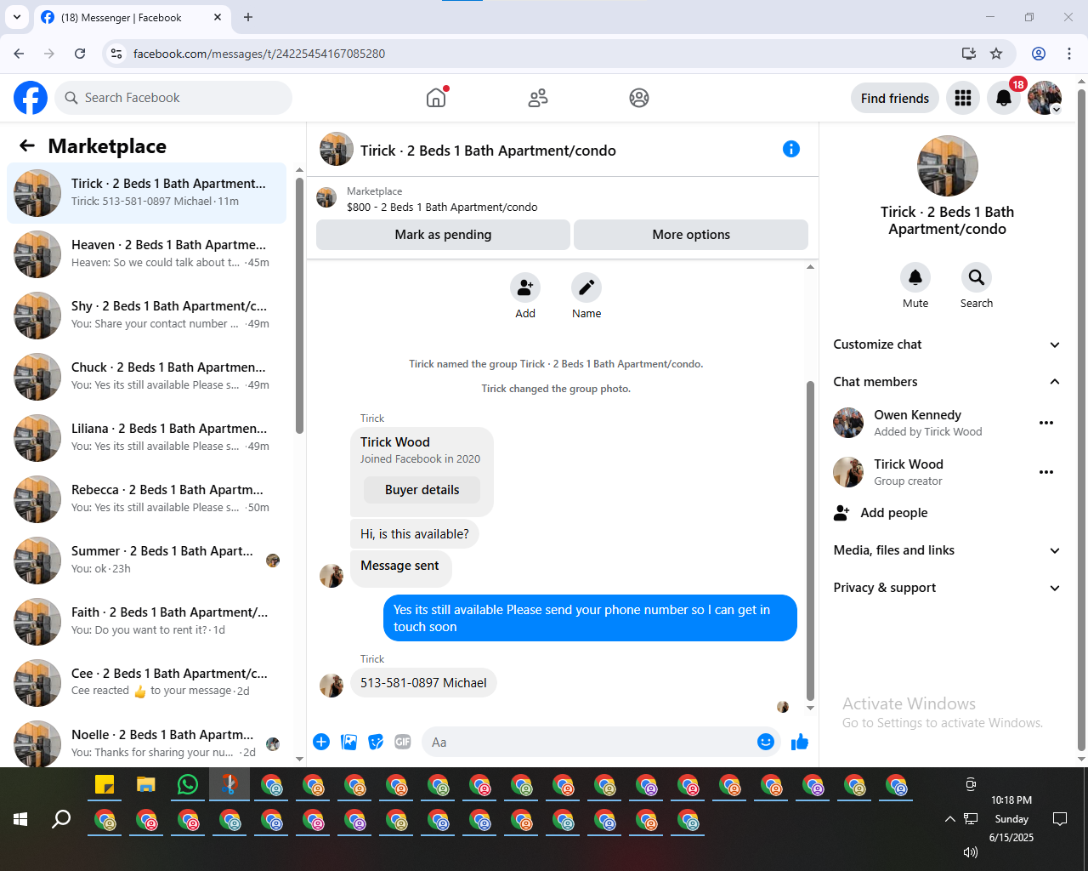
Task: Open the Friends icon in top navigation
Action: tap(538, 98)
